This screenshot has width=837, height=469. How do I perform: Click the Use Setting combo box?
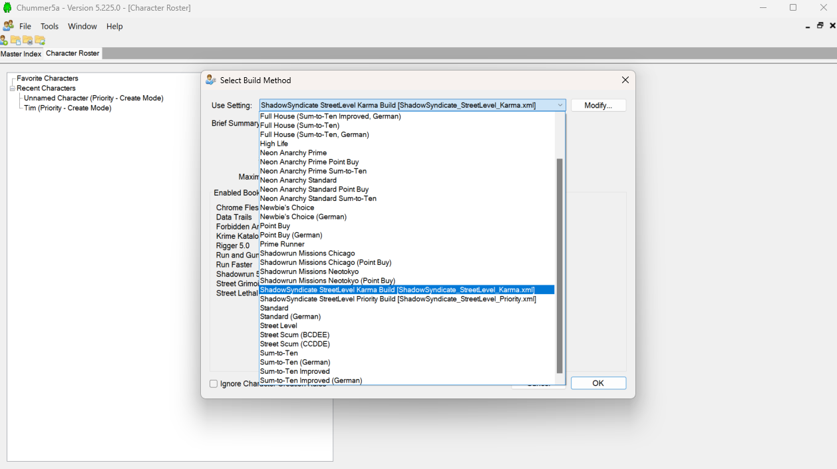(413, 105)
